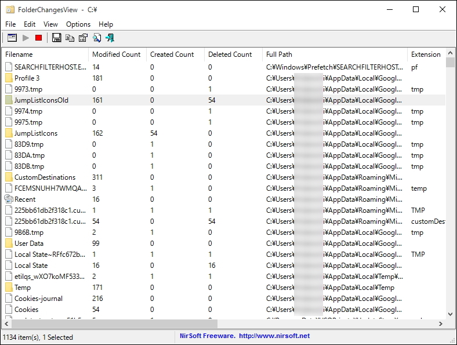Image resolution: width=457 pixels, height=345 pixels.
Task: Click the file icon of the Cookies row
Action: 9,310
